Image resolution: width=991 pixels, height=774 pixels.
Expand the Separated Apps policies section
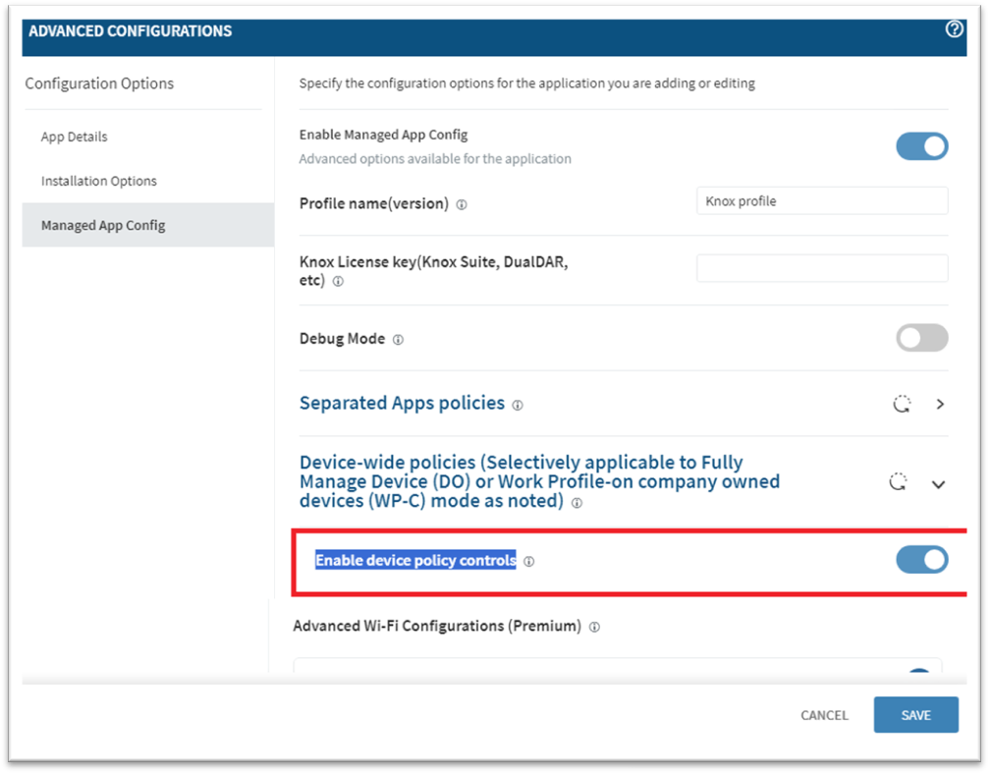point(940,404)
